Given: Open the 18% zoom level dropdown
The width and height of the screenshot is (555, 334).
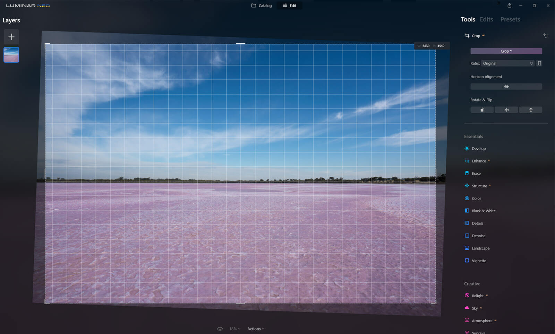Looking at the screenshot, I should click(234, 329).
